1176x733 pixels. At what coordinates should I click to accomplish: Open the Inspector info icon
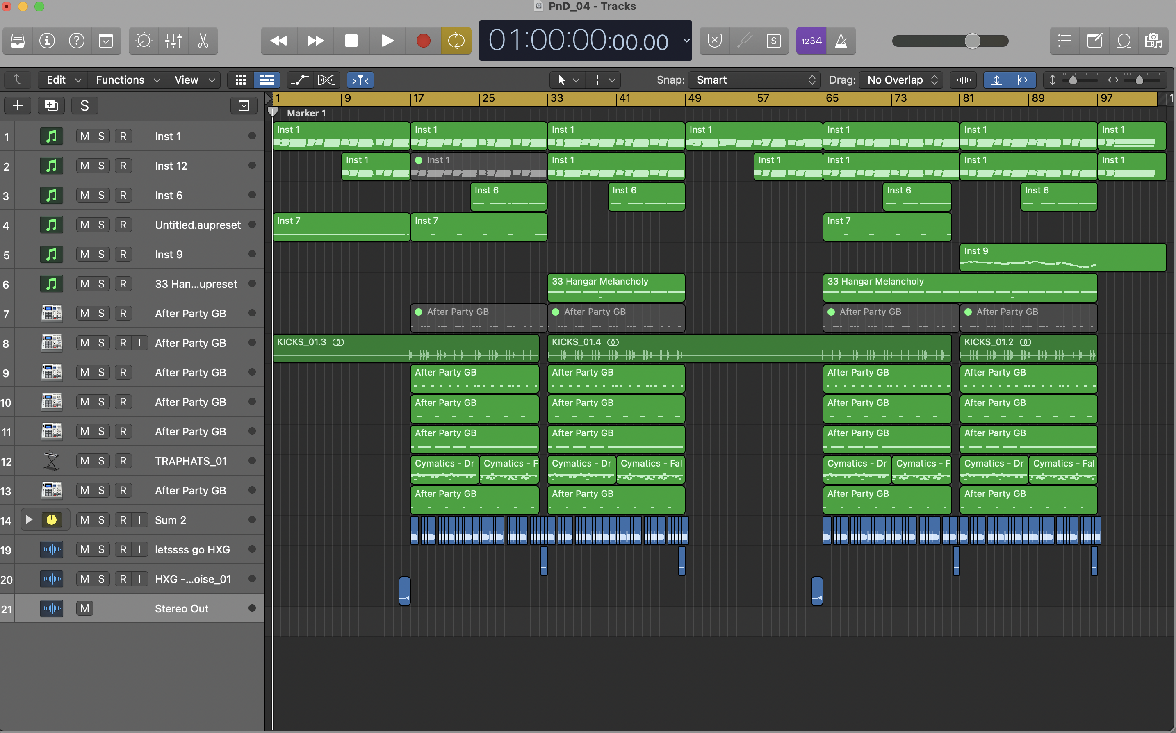(x=47, y=41)
